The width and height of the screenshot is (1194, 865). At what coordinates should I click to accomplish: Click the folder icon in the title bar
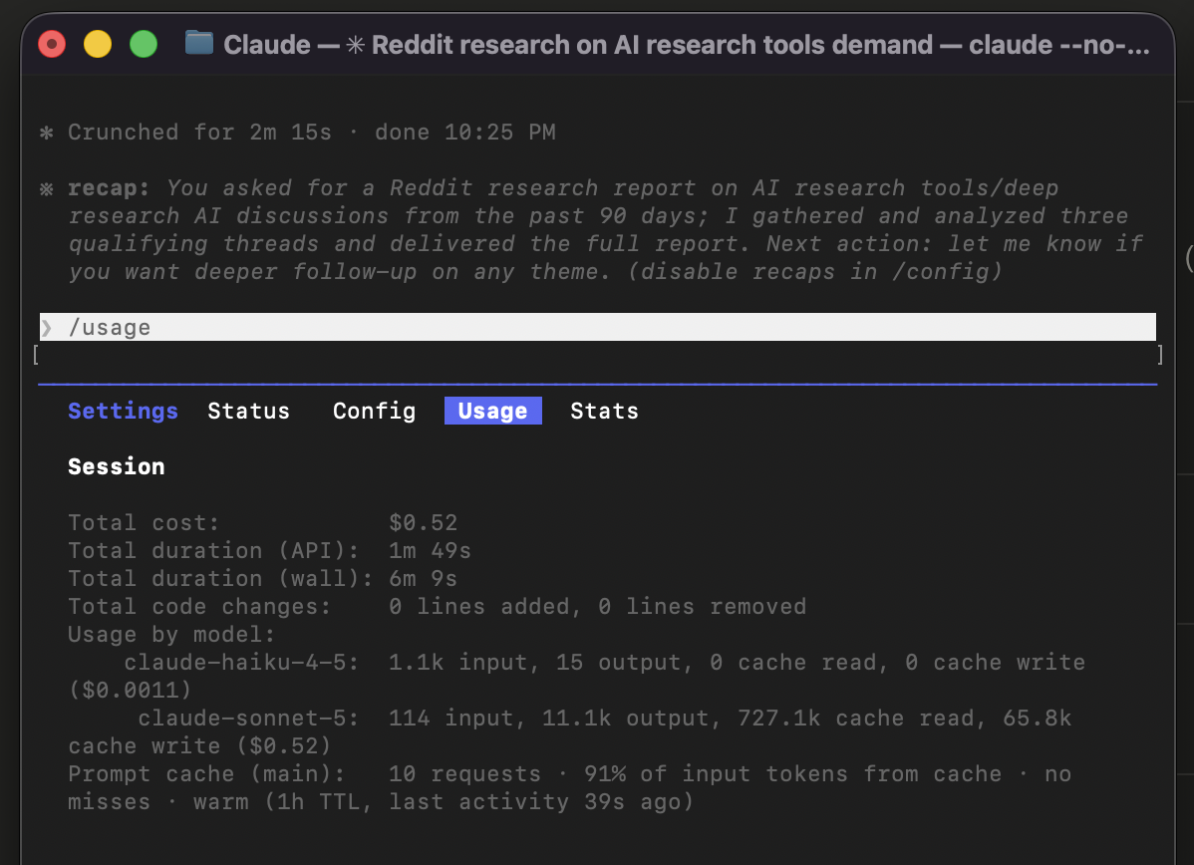point(198,44)
